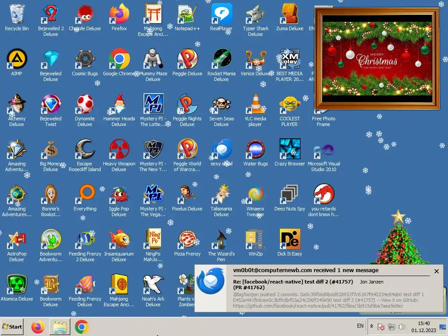The height and width of the screenshot is (336, 448).
Task: Open the volume speaker tray icon
Action: pos(402,326)
